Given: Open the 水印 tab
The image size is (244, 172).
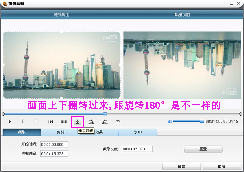Looking at the screenshot, I should (138, 132).
